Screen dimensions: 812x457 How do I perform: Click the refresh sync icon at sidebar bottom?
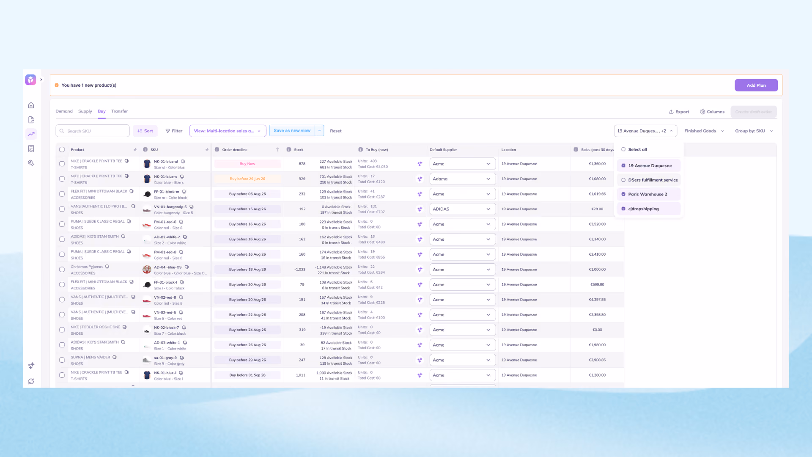click(31, 382)
